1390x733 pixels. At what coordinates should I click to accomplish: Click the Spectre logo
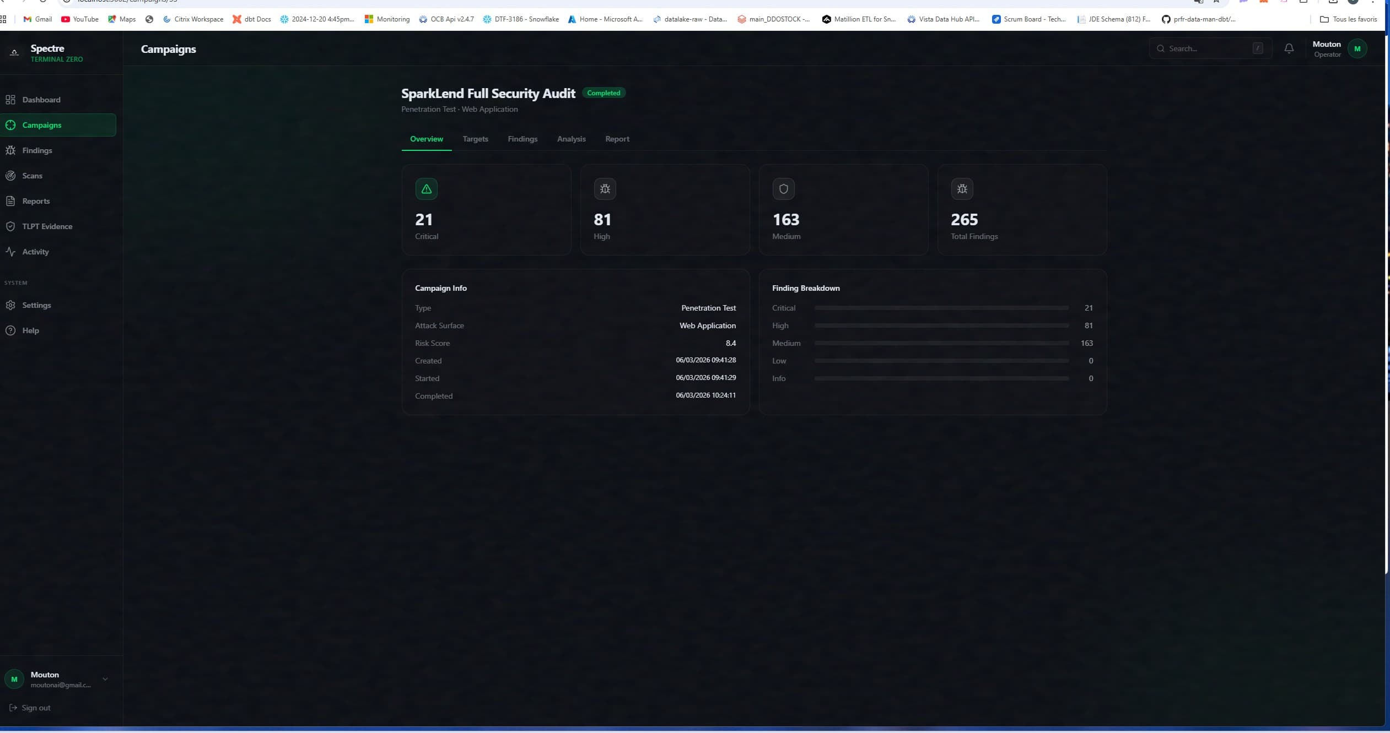tap(47, 52)
